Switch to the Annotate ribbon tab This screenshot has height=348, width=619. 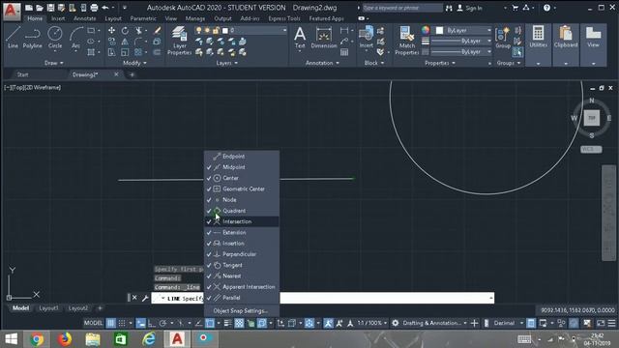(x=84, y=18)
